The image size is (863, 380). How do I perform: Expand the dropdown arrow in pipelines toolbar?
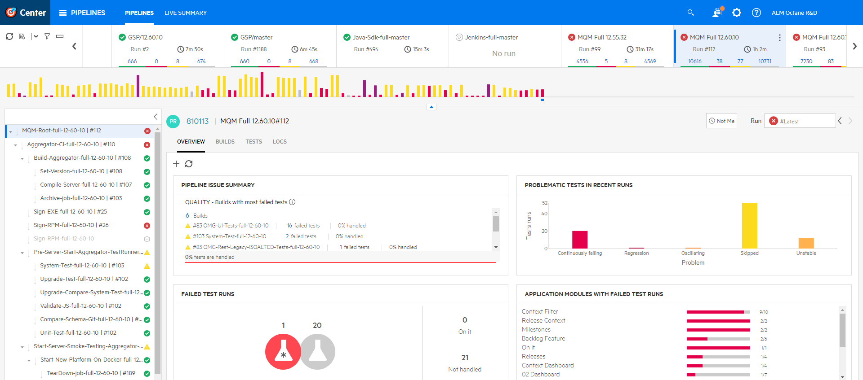click(36, 36)
